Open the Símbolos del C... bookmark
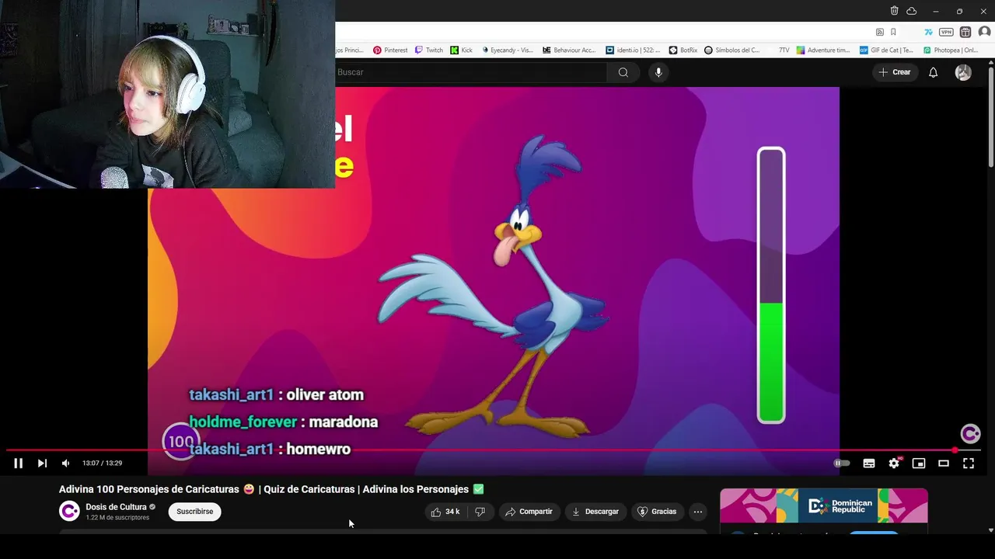This screenshot has height=559, width=995. tap(732, 50)
